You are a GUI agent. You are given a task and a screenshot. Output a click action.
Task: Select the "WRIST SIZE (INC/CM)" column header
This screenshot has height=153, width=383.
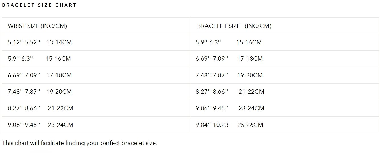coord(37,26)
